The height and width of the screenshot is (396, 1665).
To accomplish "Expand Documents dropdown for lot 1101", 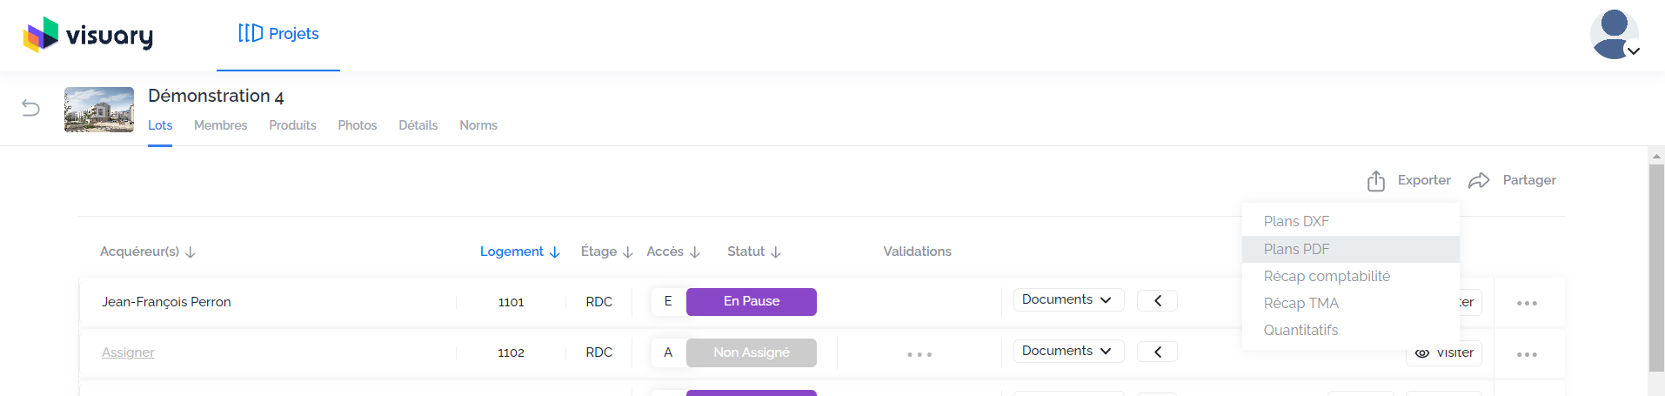I will click(1068, 299).
